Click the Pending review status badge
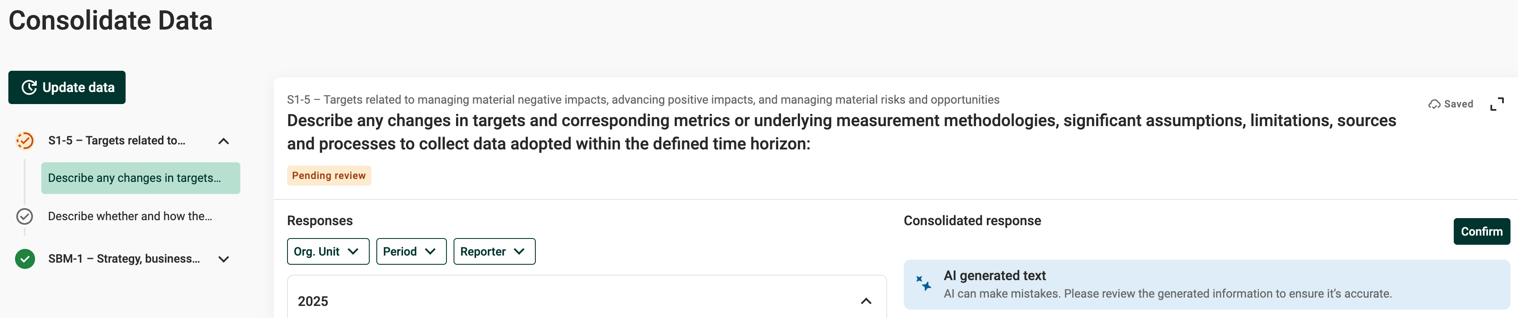The image size is (1518, 318). pos(328,176)
